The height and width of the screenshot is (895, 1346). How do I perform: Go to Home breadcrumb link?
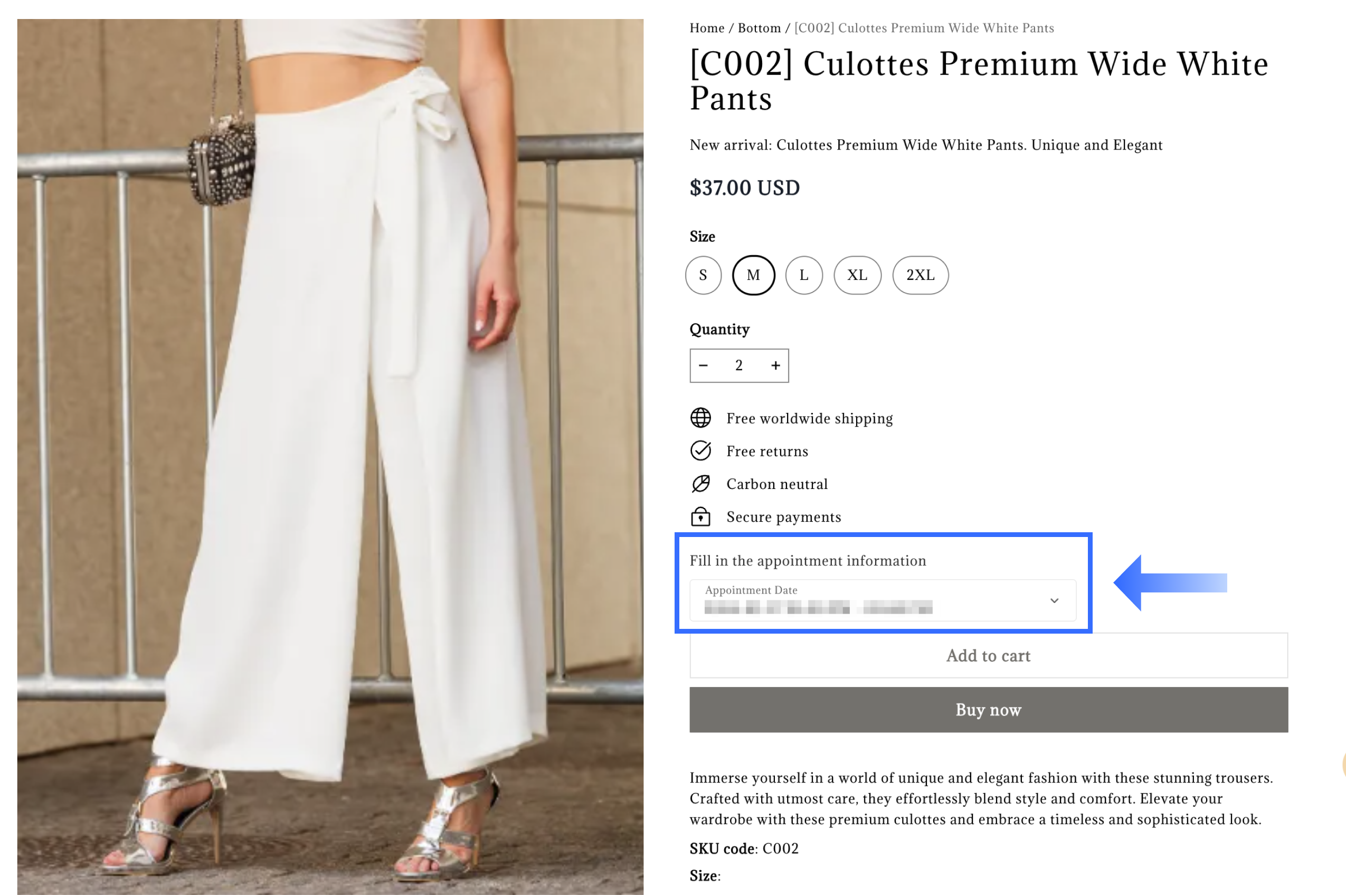[706, 28]
